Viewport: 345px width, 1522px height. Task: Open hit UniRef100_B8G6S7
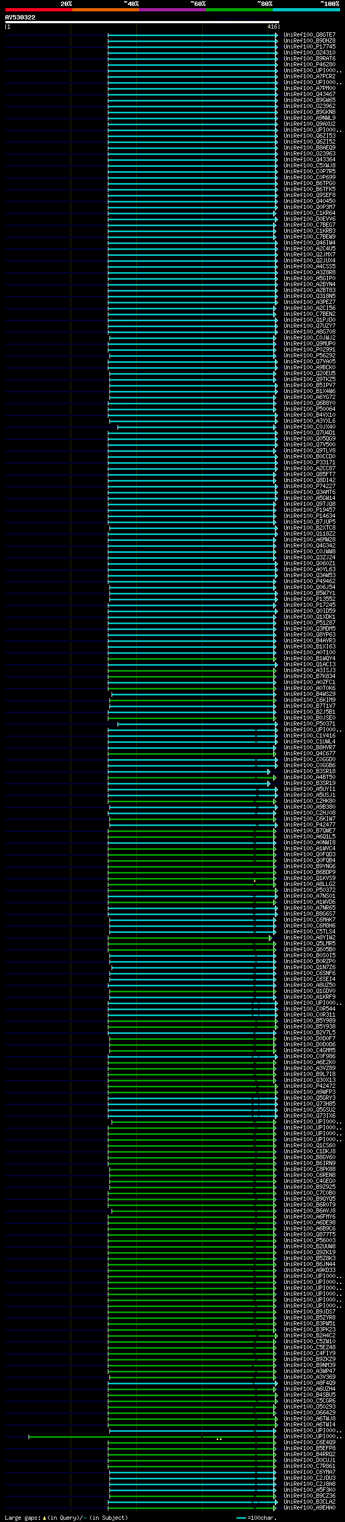click(309, 914)
